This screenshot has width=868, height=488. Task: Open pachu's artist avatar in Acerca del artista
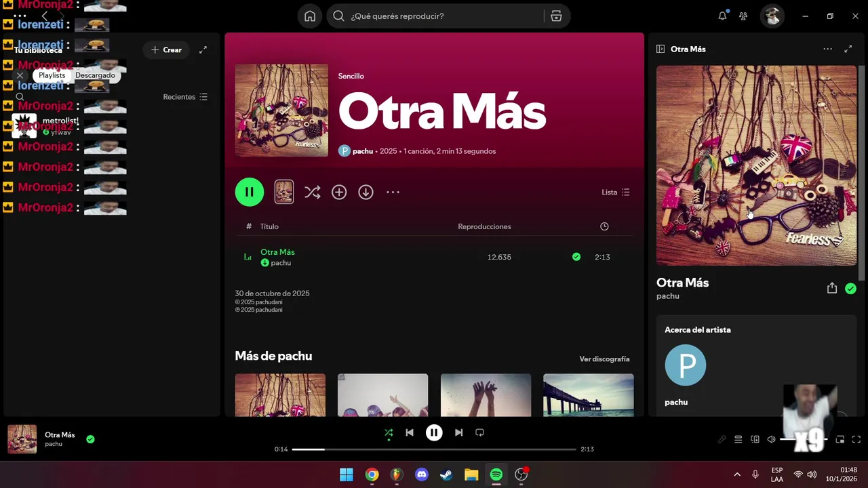pyautogui.click(x=685, y=365)
